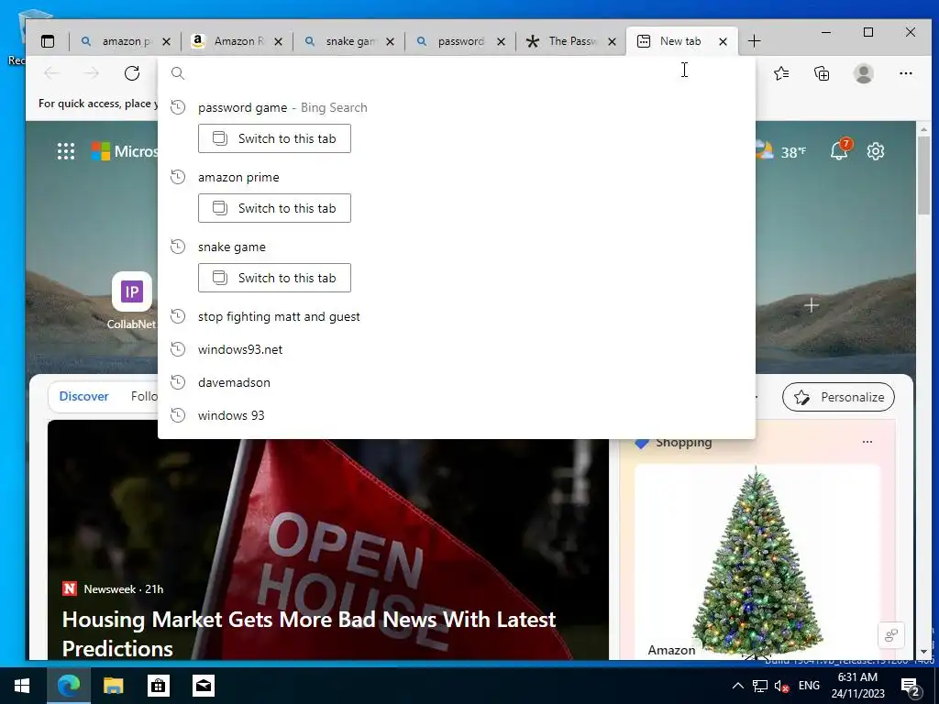Open notifications bell with 7 badge

tap(840, 150)
